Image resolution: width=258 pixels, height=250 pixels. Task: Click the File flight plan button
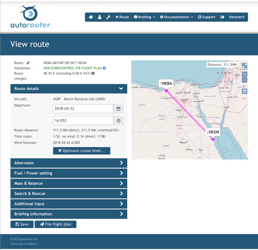(x=55, y=224)
